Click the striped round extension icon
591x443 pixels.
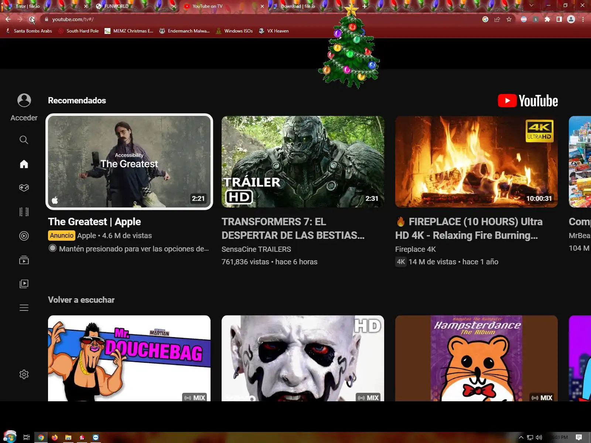click(524, 19)
